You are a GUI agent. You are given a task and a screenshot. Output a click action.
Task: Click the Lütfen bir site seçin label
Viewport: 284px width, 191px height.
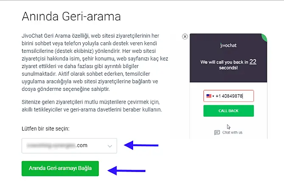tap(45, 128)
